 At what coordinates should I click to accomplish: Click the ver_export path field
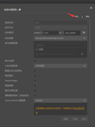(73, 33)
